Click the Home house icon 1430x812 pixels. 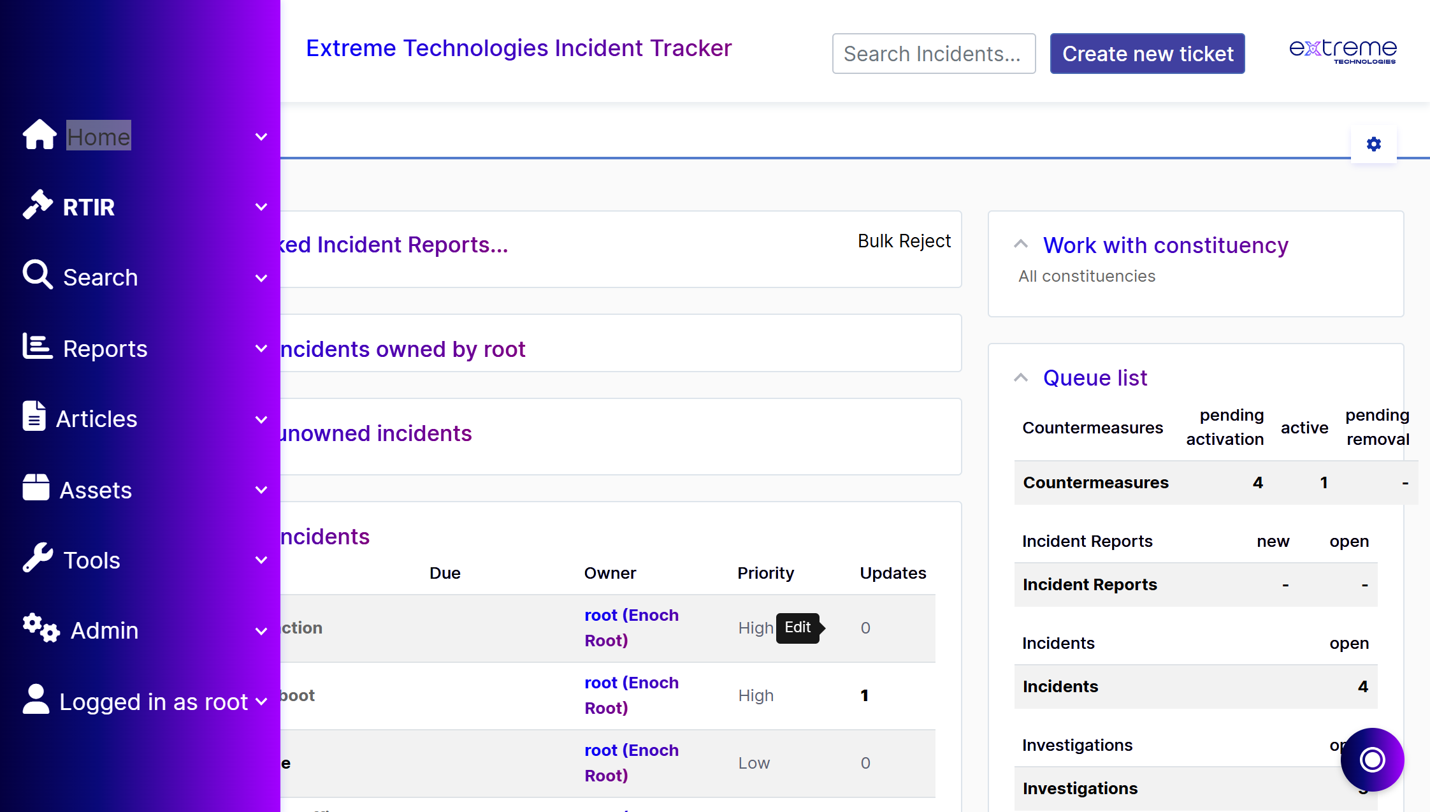click(40, 135)
